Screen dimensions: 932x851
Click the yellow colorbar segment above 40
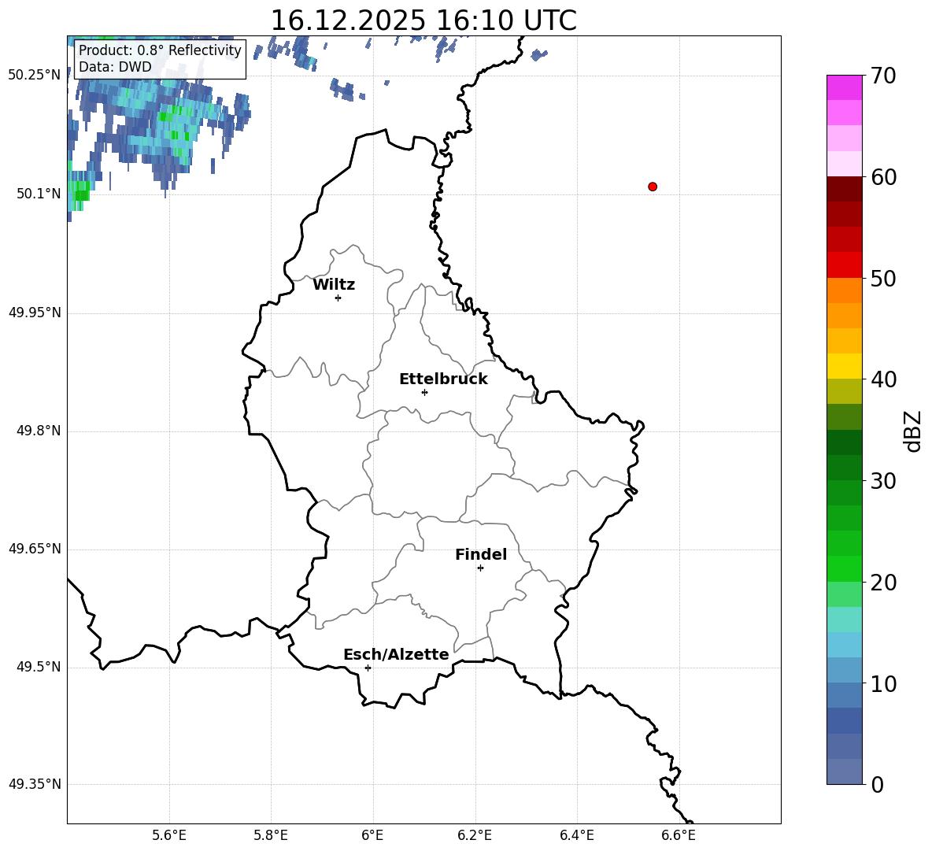coord(844,366)
